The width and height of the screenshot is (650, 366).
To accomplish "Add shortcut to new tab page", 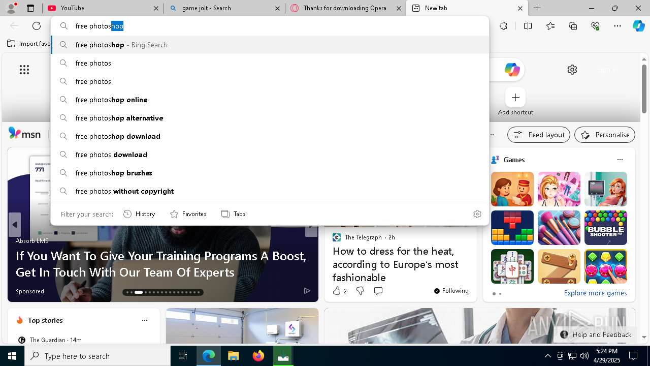I will pyautogui.click(x=515, y=102).
